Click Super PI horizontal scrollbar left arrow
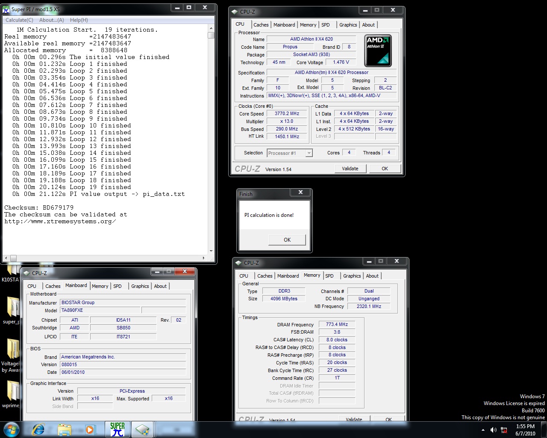The height and width of the screenshot is (438, 547). [x=6, y=258]
